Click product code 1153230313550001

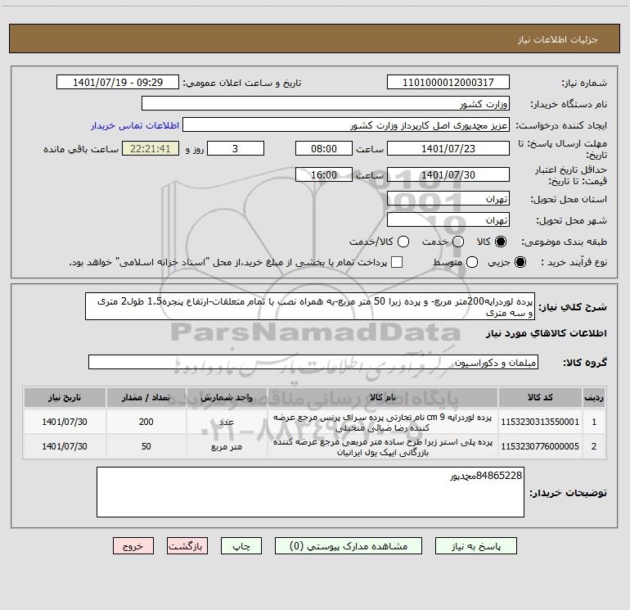(x=540, y=422)
